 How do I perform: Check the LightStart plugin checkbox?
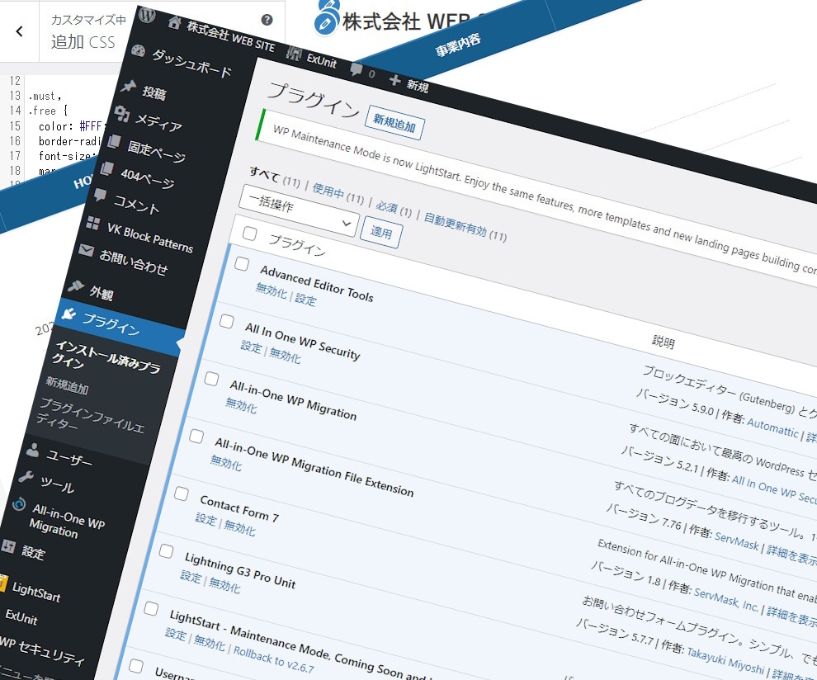point(151,608)
